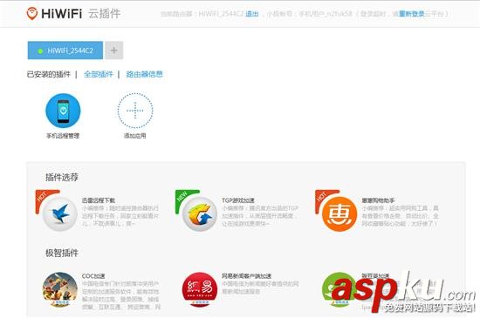Click the plus button to add router
The width and height of the screenshot is (480, 318).
[113, 51]
